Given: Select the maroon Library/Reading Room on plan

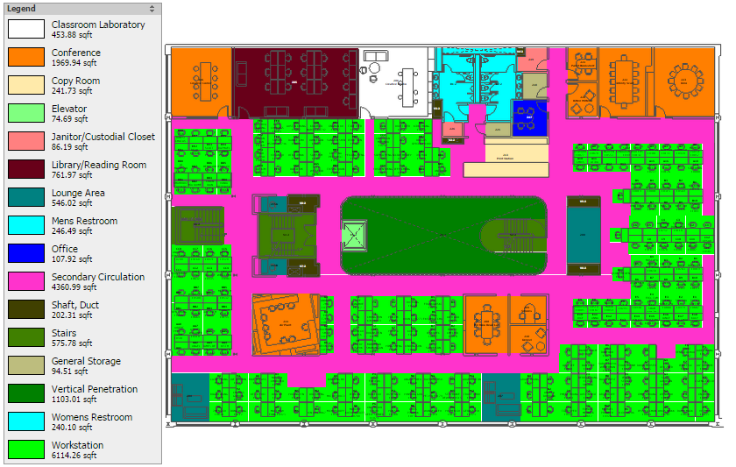Looking at the screenshot, I should (296, 82).
